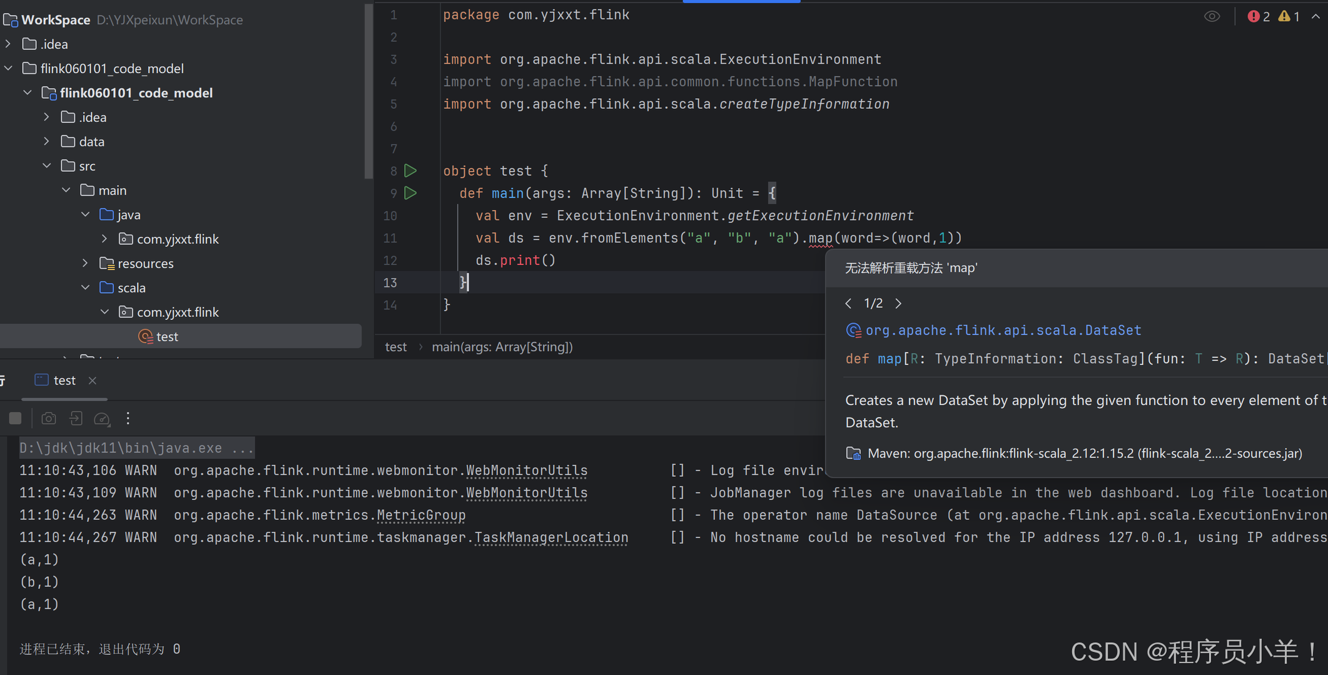
Task: Click the warning count indicator showing 1
Action: coord(1289,17)
